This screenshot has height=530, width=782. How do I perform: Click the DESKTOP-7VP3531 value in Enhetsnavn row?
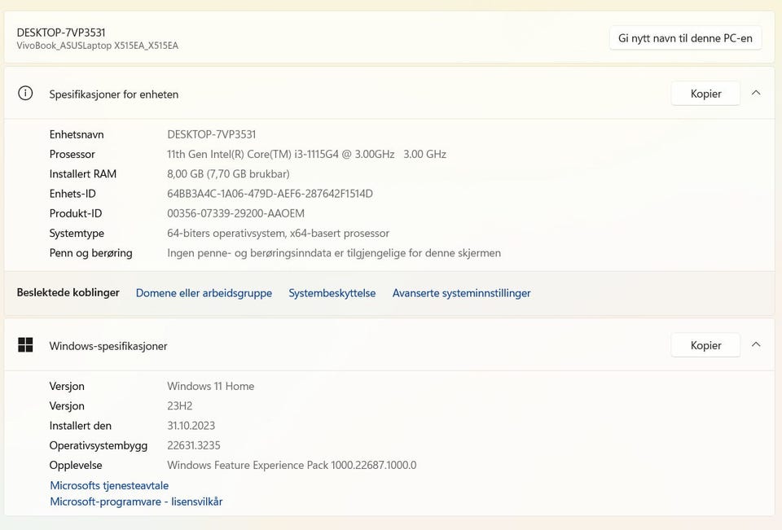[212, 134]
